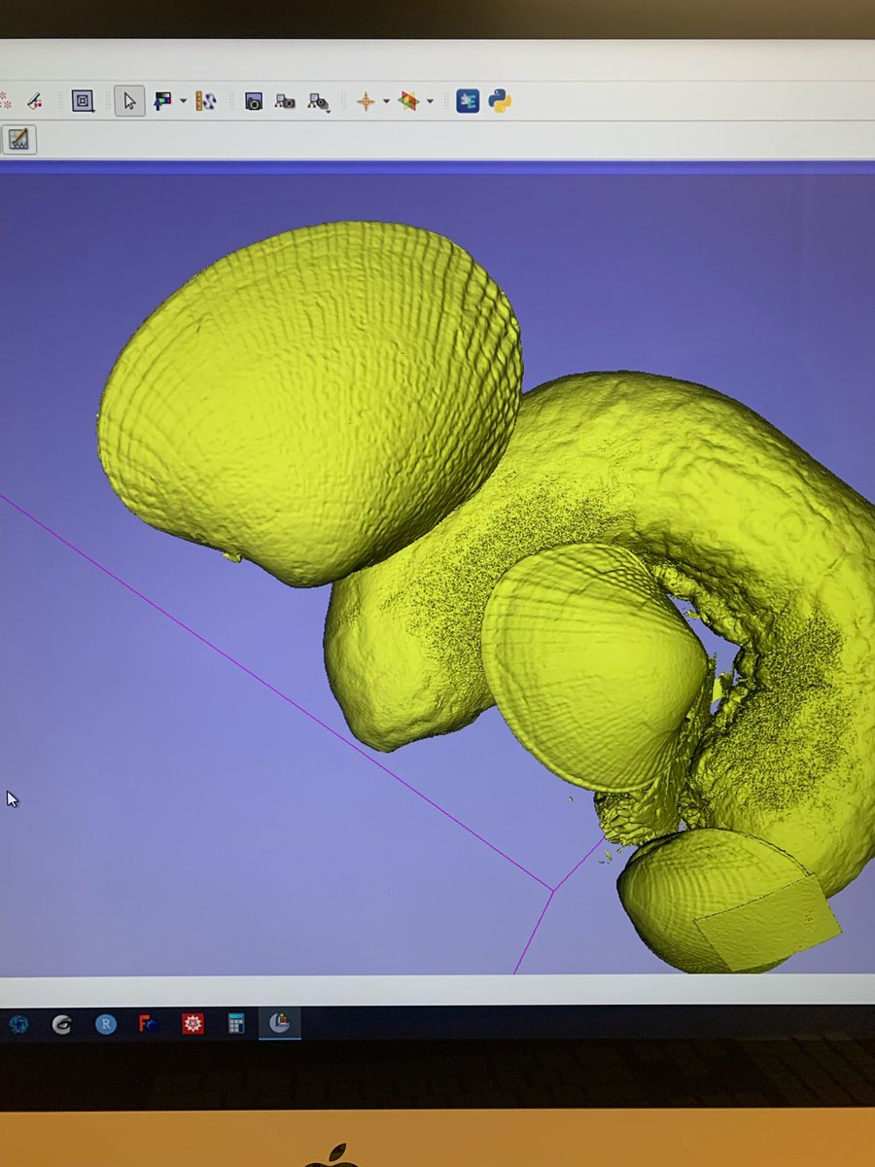Image resolution: width=875 pixels, height=1167 pixels.
Task: Open the restore scene views icon
Action: (x=318, y=101)
